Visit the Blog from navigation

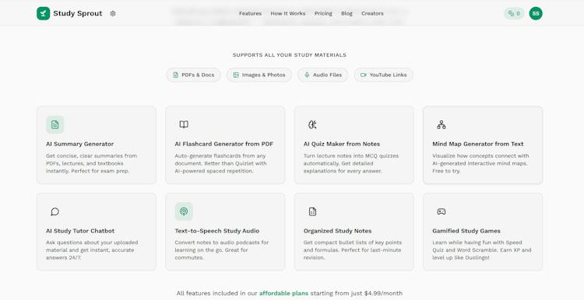347,13
